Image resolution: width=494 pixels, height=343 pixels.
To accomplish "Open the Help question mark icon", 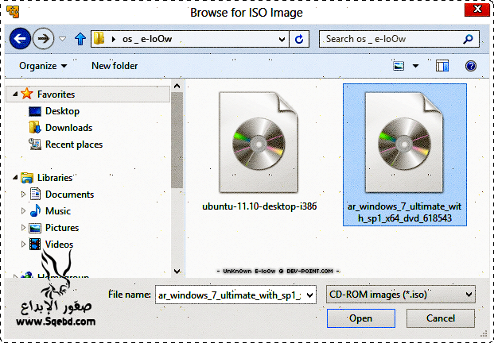I will (470, 66).
